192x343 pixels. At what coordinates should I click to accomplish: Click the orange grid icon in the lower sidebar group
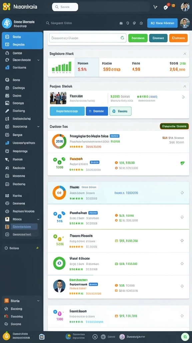[7, 301]
